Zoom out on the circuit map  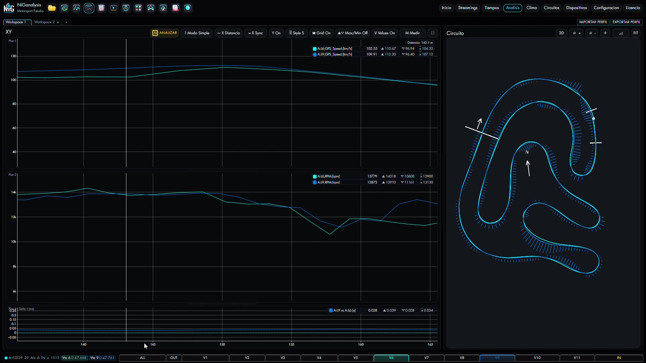click(x=592, y=33)
